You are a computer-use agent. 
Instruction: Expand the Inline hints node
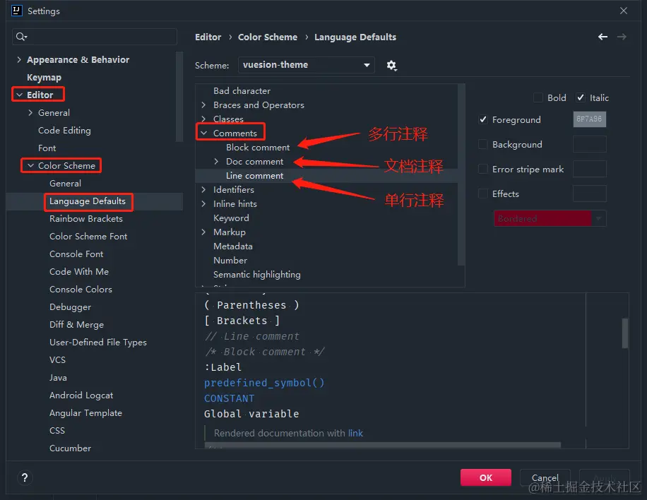203,204
